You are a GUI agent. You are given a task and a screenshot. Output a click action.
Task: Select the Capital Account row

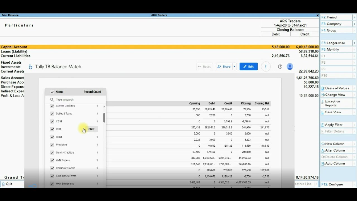[x=160, y=47]
